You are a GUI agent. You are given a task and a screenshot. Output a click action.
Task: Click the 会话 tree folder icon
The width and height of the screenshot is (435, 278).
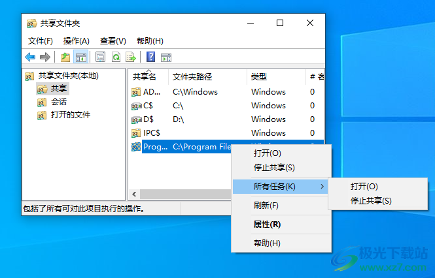[x=42, y=102]
